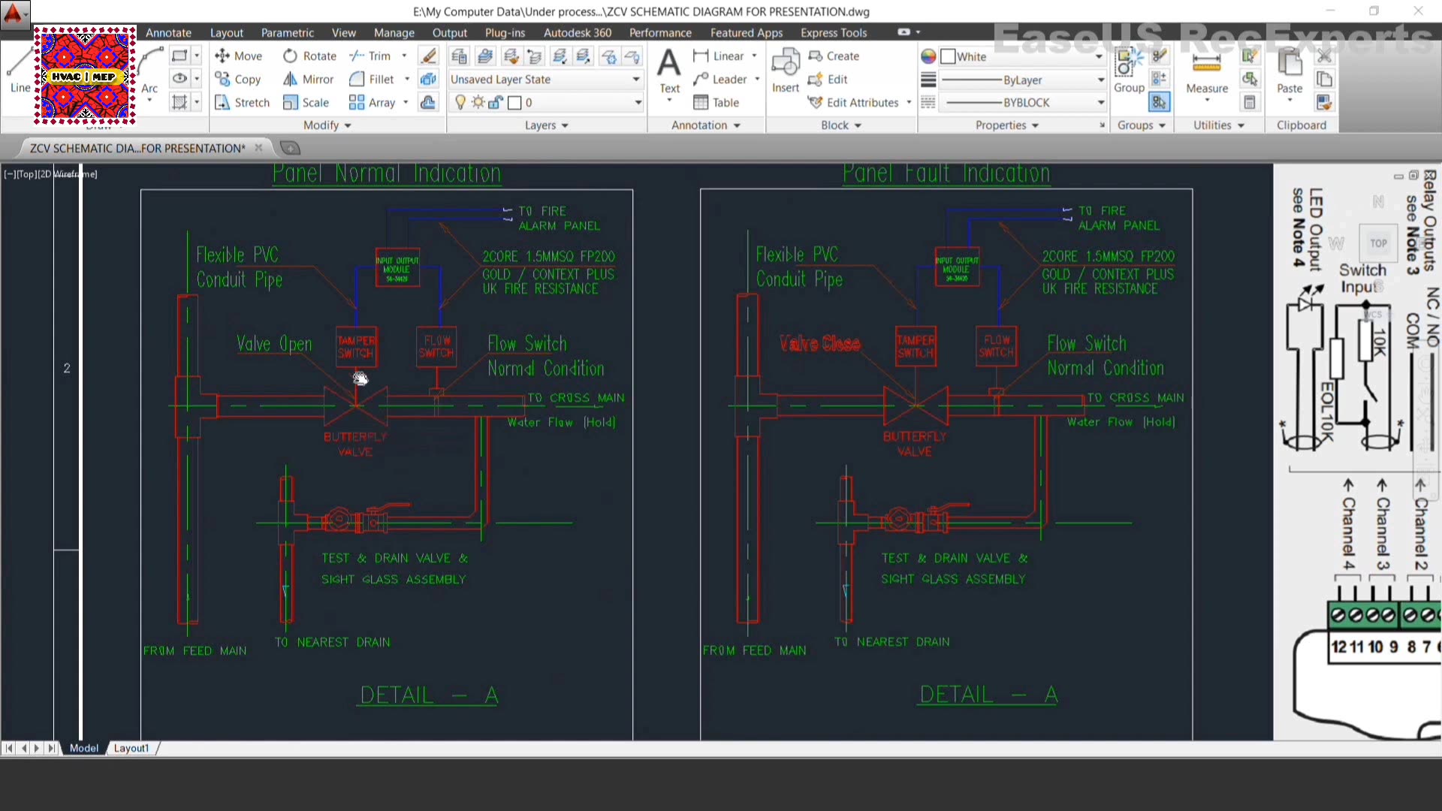Toggle the layer lock icon
Image resolution: width=1442 pixels, height=811 pixels.
[495, 102]
